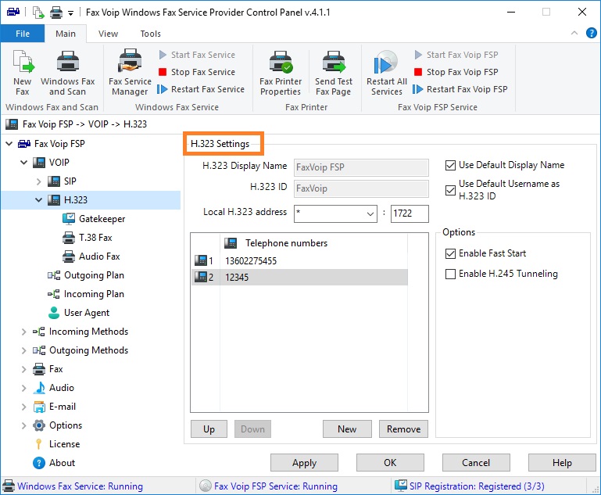Image resolution: width=601 pixels, height=495 pixels.
Task: Click the New button
Action: pyautogui.click(x=347, y=429)
